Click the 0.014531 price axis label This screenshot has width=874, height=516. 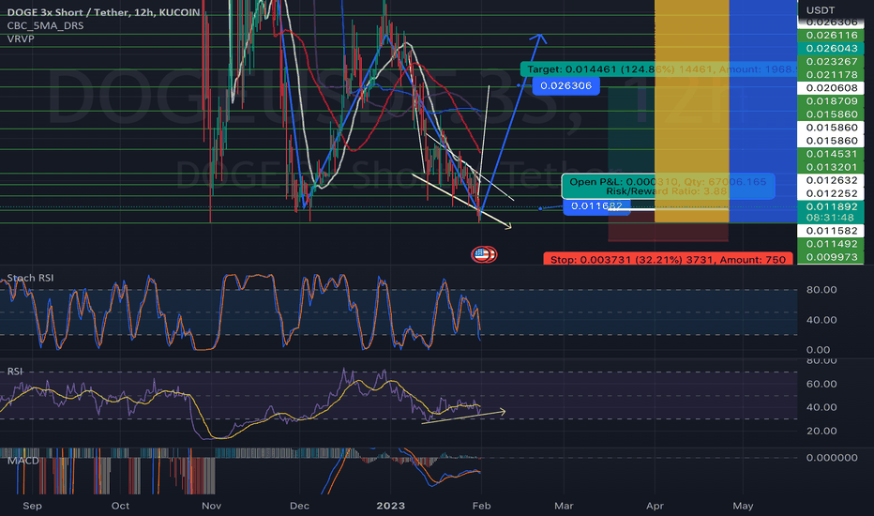[x=831, y=154]
